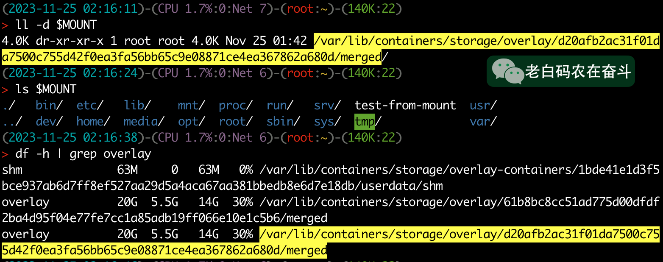Click the usr/ directory entry
Viewport: 663px width, 262px height.
point(483,106)
